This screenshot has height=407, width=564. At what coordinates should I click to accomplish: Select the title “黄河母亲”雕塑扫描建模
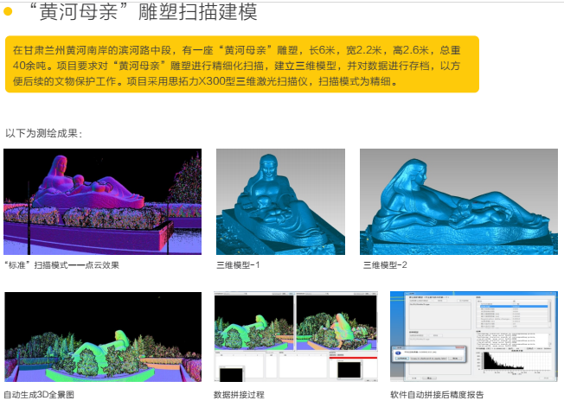point(142,12)
